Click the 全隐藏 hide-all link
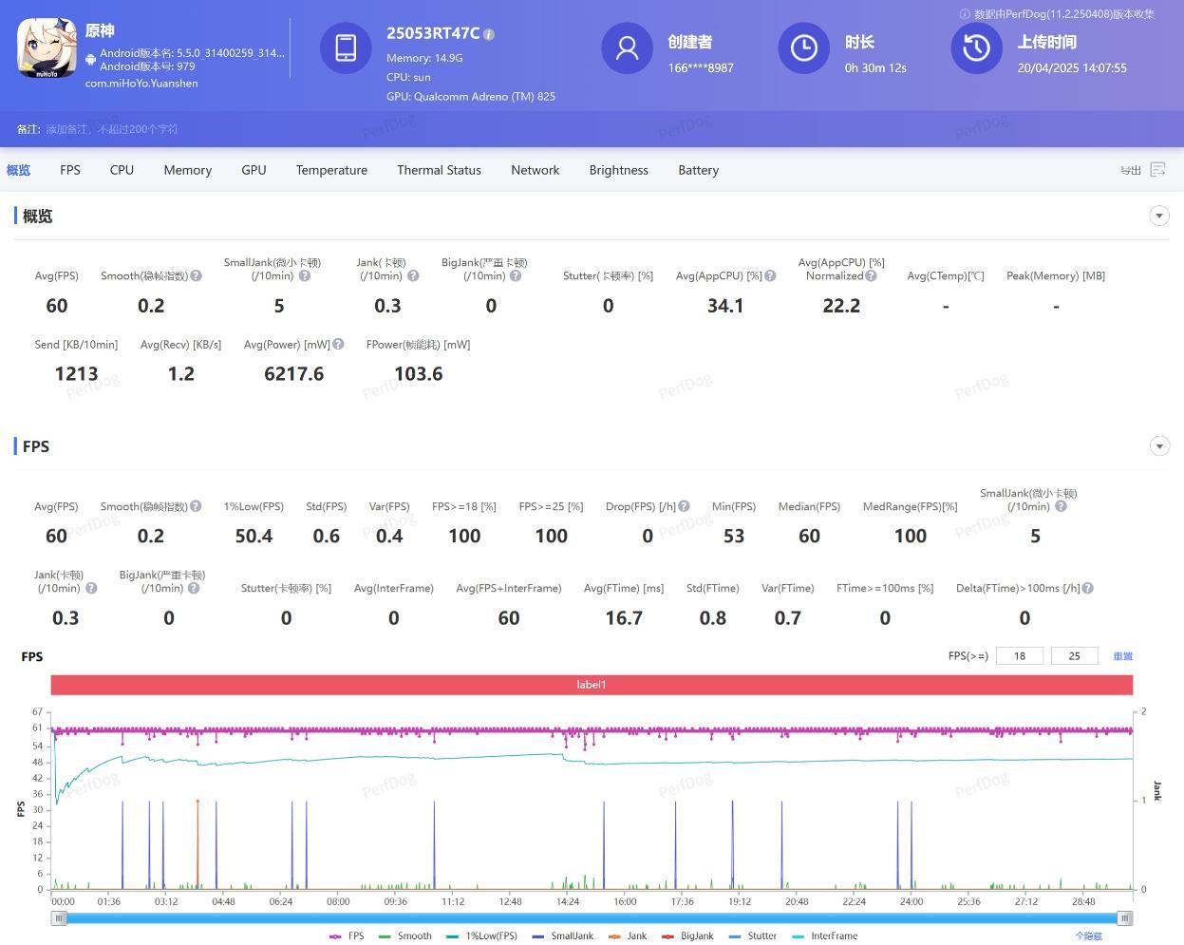 [x=1088, y=936]
